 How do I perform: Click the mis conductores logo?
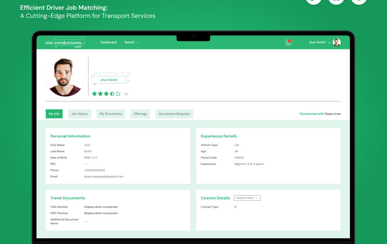[65, 43]
